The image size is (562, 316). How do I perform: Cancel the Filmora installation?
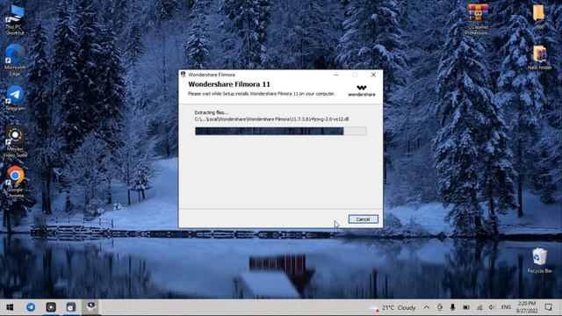(x=363, y=219)
